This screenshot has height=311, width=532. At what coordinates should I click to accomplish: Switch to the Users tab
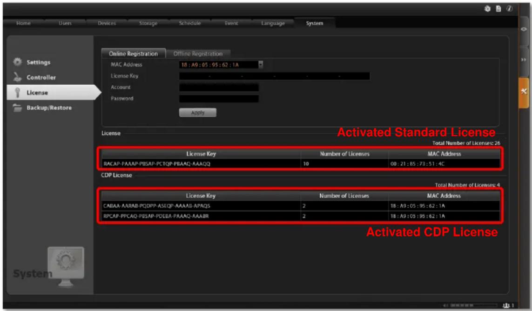point(65,23)
